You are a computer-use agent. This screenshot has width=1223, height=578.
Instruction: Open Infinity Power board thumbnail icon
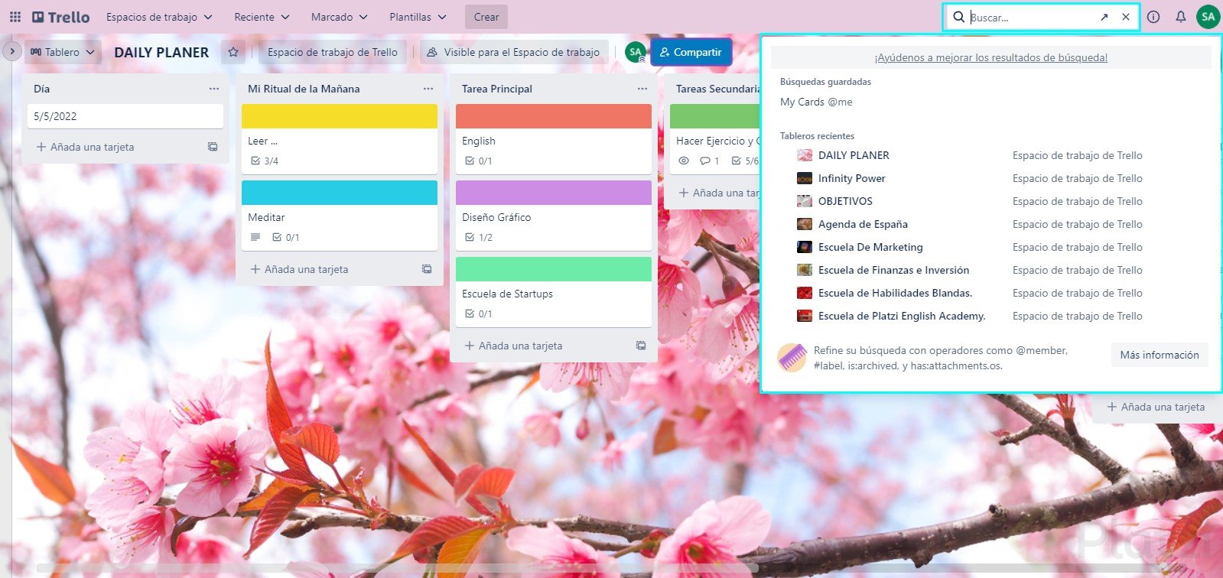click(805, 178)
